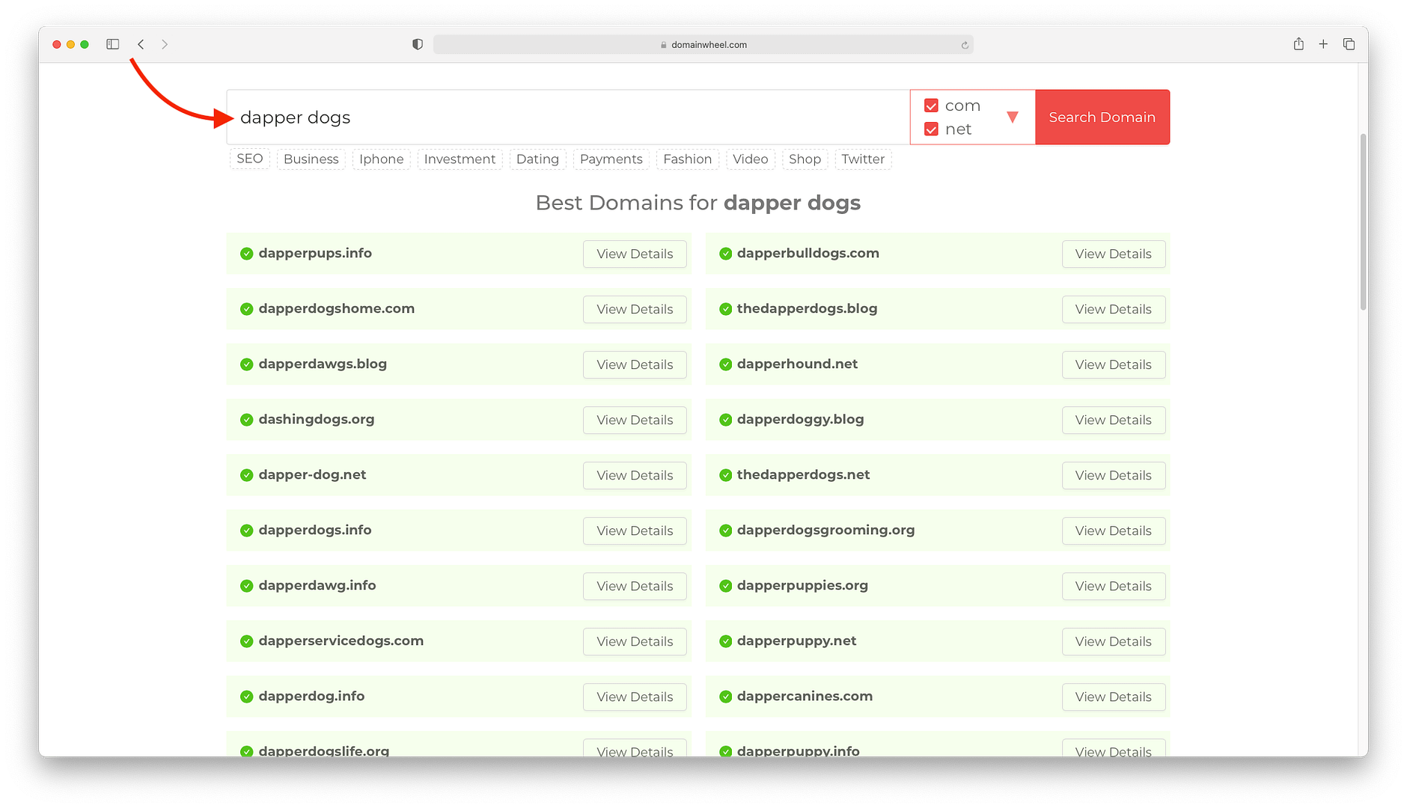Image resolution: width=1407 pixels, height=808 pixels.
Task: Click the dapper-dog.net domain name
Action: click(312, 474)
